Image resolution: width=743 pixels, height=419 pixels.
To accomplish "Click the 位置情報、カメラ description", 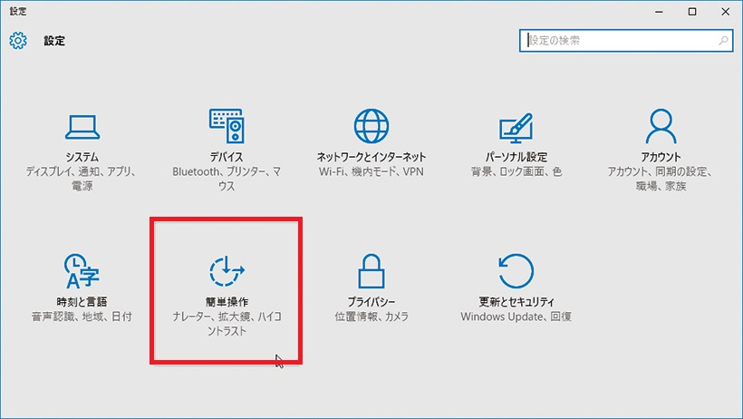I will click(x=371, y=317).
